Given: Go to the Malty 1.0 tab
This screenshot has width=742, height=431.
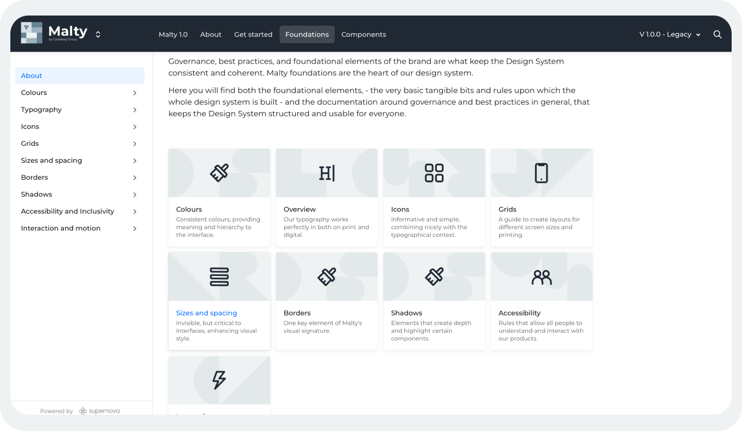Looking at the screenshot, I should tap(173, 34).
